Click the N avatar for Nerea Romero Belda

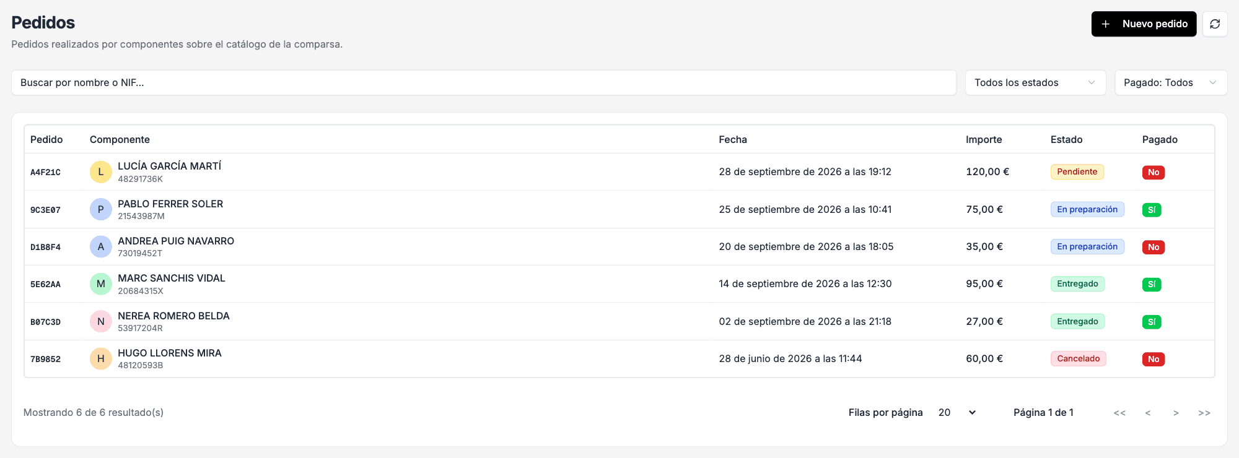point(101,321)
